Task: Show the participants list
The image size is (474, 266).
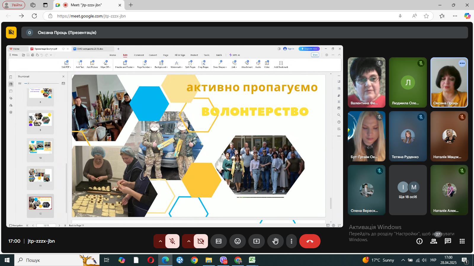Action: pyautogui.click(x=433, y=241)
